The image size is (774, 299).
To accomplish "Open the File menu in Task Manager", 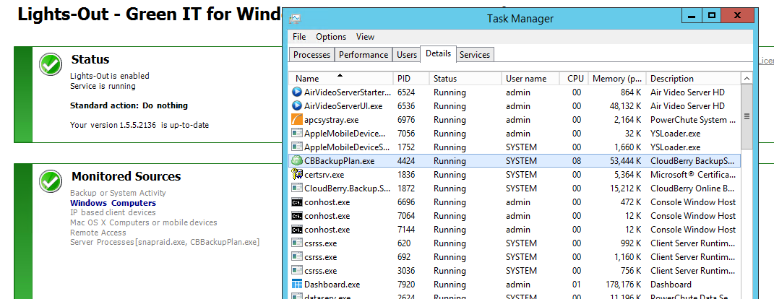I will (x=299, y=37).
